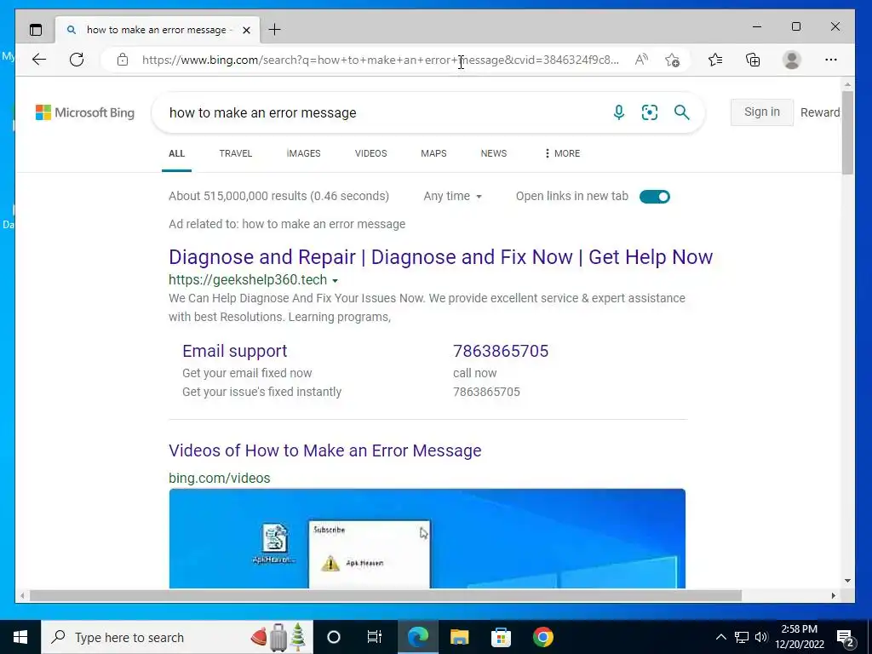The width and height of the screenshot is (872, 654).
Task: Open the Favorites list
Action: (715, 60)
